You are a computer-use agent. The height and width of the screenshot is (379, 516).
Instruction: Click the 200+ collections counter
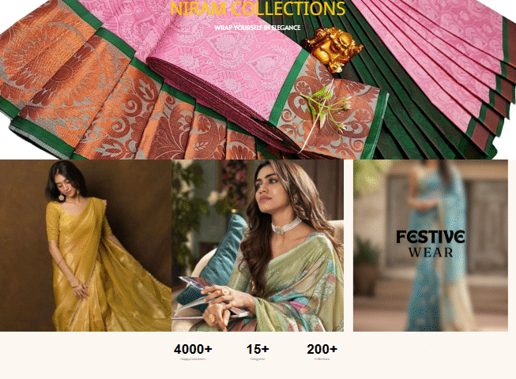(322, 349)
